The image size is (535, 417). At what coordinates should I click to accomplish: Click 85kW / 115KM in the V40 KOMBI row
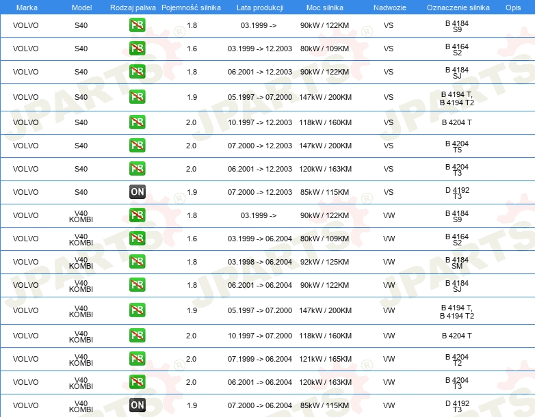324,405
